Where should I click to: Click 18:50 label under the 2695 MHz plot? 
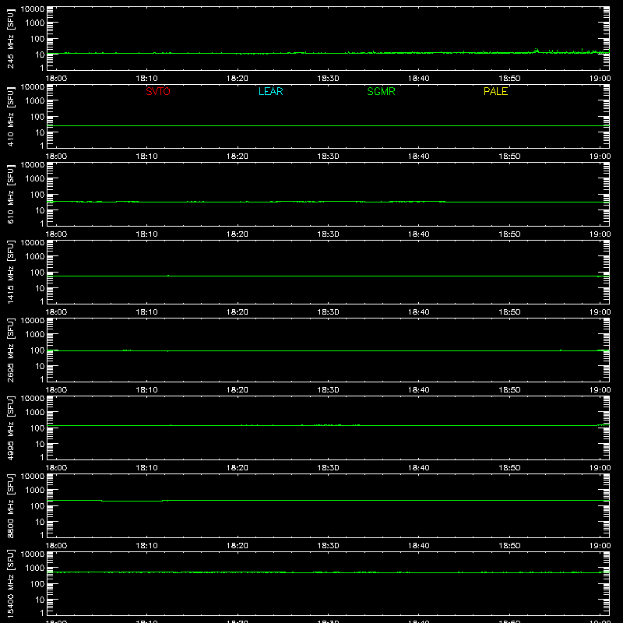pos(509,390)
